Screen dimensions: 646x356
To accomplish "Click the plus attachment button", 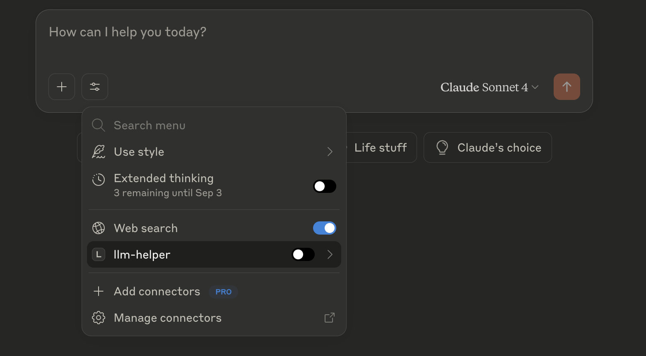I will (62, 87).
